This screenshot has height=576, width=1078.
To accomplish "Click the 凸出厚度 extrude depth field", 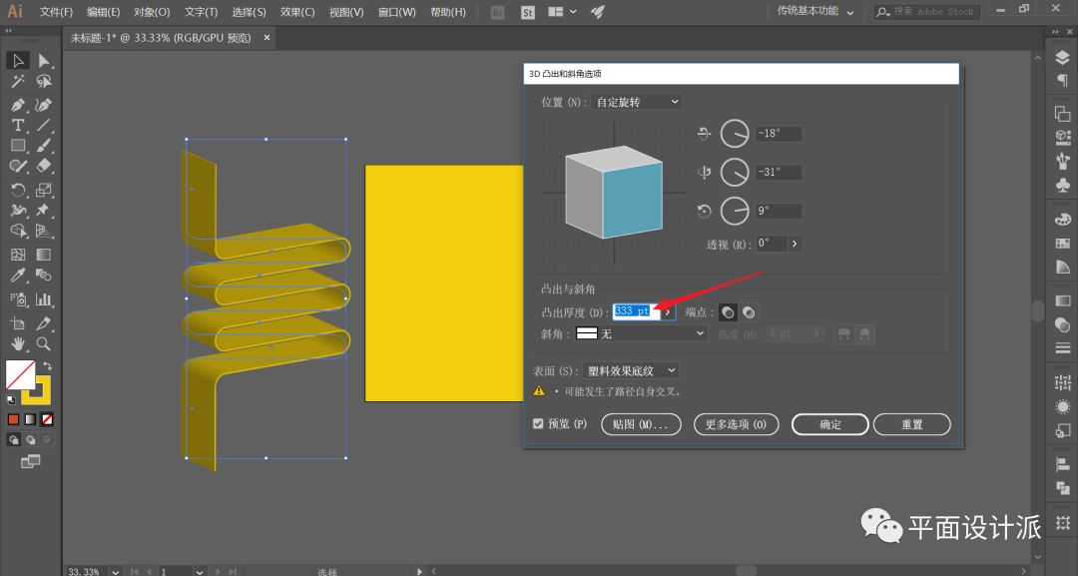I will (633, 311).
